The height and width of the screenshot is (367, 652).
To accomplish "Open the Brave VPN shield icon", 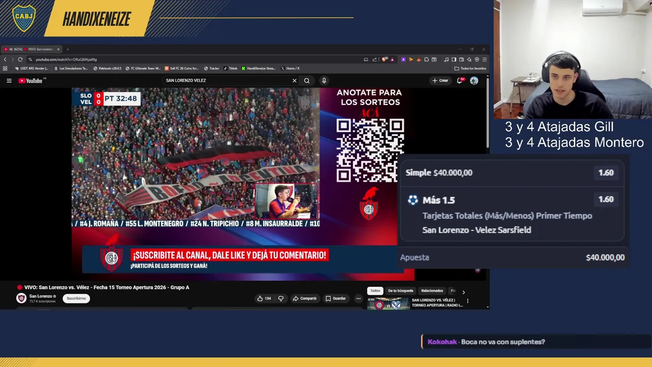I will tap(477, 60).
